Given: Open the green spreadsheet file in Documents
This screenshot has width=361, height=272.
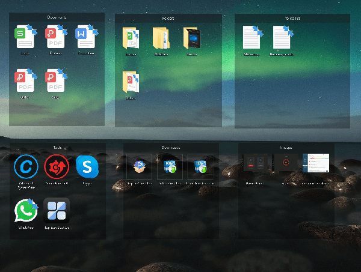Looking at the screenshot, I should click(x=25, y=37).
